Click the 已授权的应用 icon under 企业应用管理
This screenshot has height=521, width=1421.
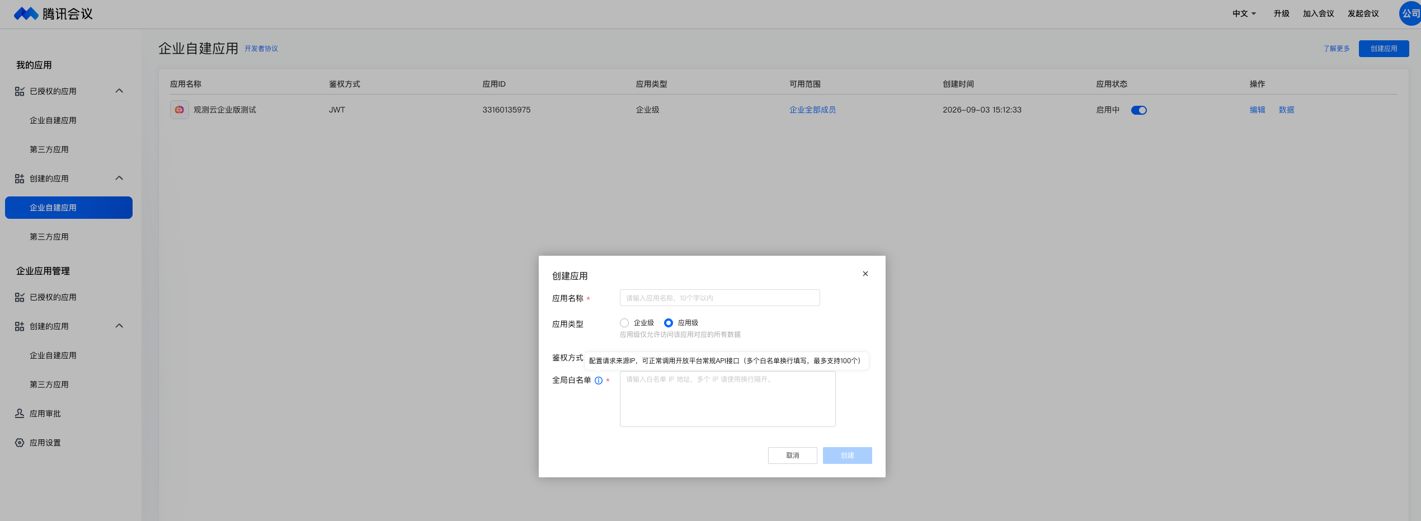point(20,297)
